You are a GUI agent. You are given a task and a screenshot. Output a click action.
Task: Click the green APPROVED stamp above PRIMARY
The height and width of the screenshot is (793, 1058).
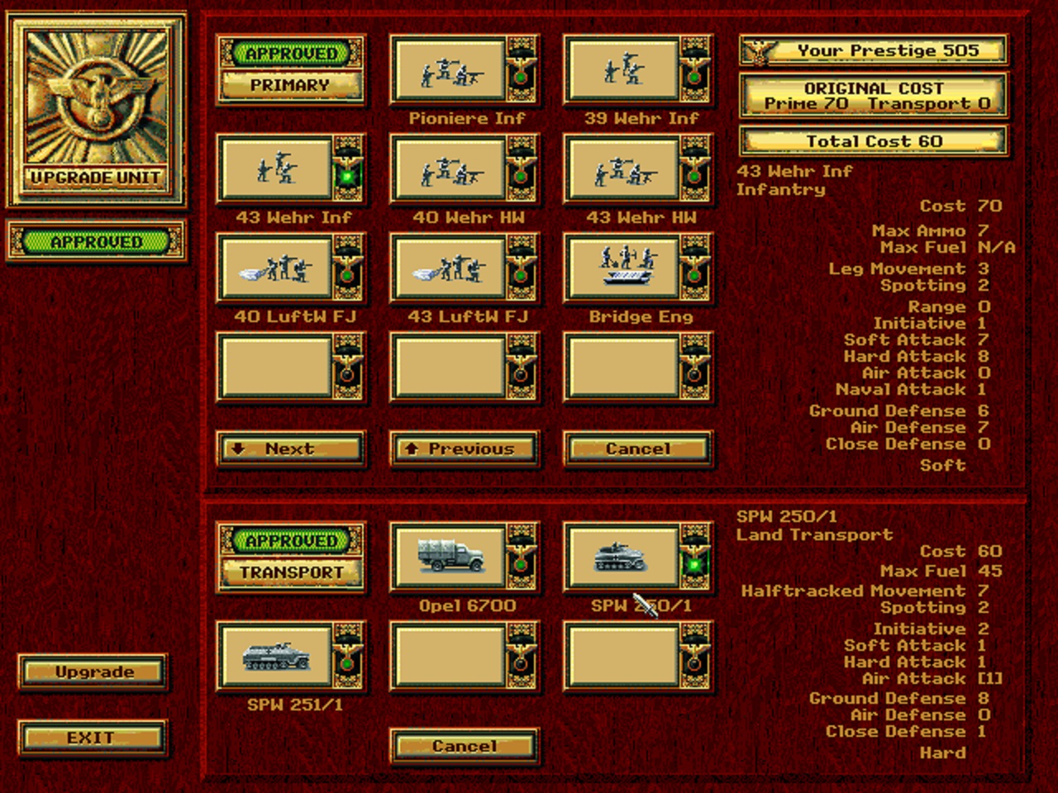point(291,54)
